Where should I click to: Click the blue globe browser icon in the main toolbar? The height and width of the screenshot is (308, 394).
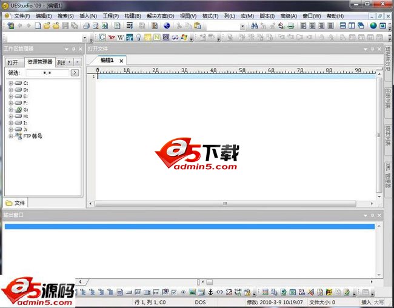click(x=167, y=25)
